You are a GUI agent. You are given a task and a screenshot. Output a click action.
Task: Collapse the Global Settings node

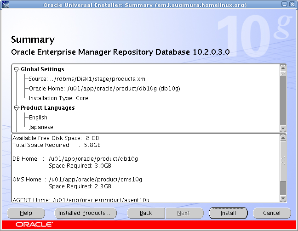[17, 69]
